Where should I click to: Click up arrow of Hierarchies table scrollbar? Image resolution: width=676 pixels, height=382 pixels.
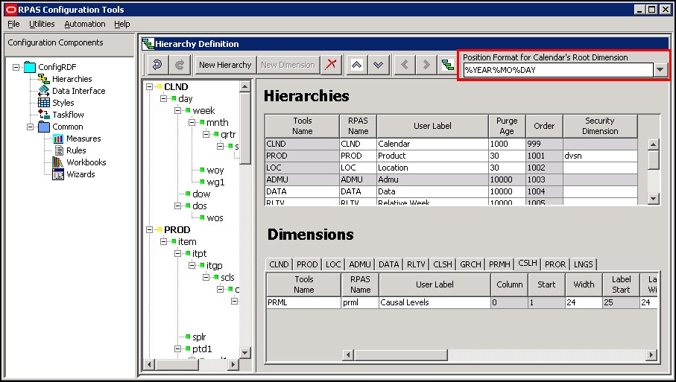pyautogui.click(x=654, y=144)
